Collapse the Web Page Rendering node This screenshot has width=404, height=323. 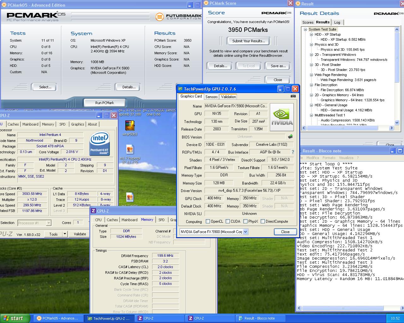pyautogui.click(x=311, y=75)
